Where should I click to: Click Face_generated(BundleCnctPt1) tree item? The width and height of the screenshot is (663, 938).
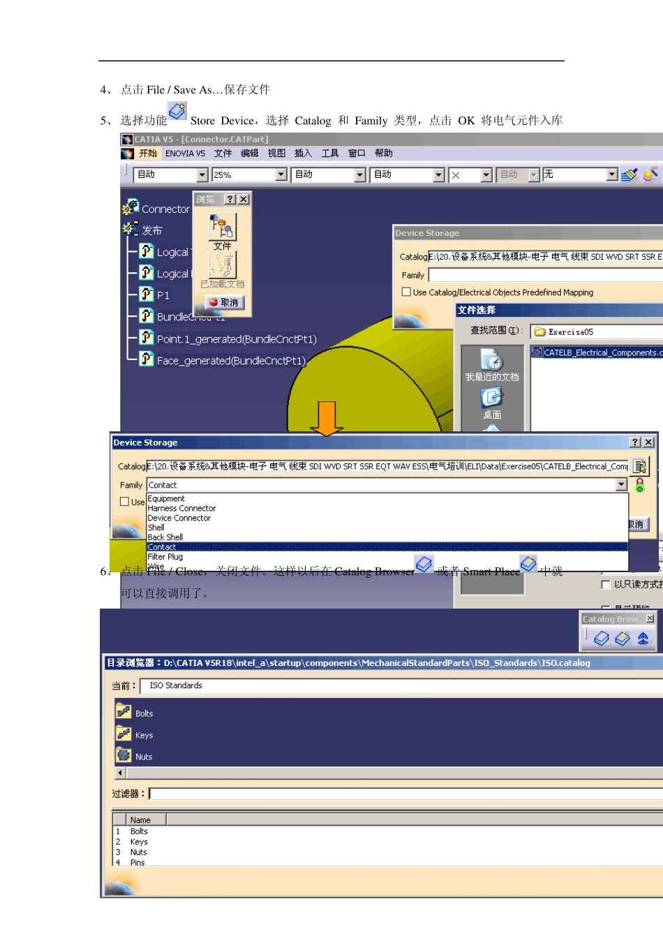pos(231,361)
